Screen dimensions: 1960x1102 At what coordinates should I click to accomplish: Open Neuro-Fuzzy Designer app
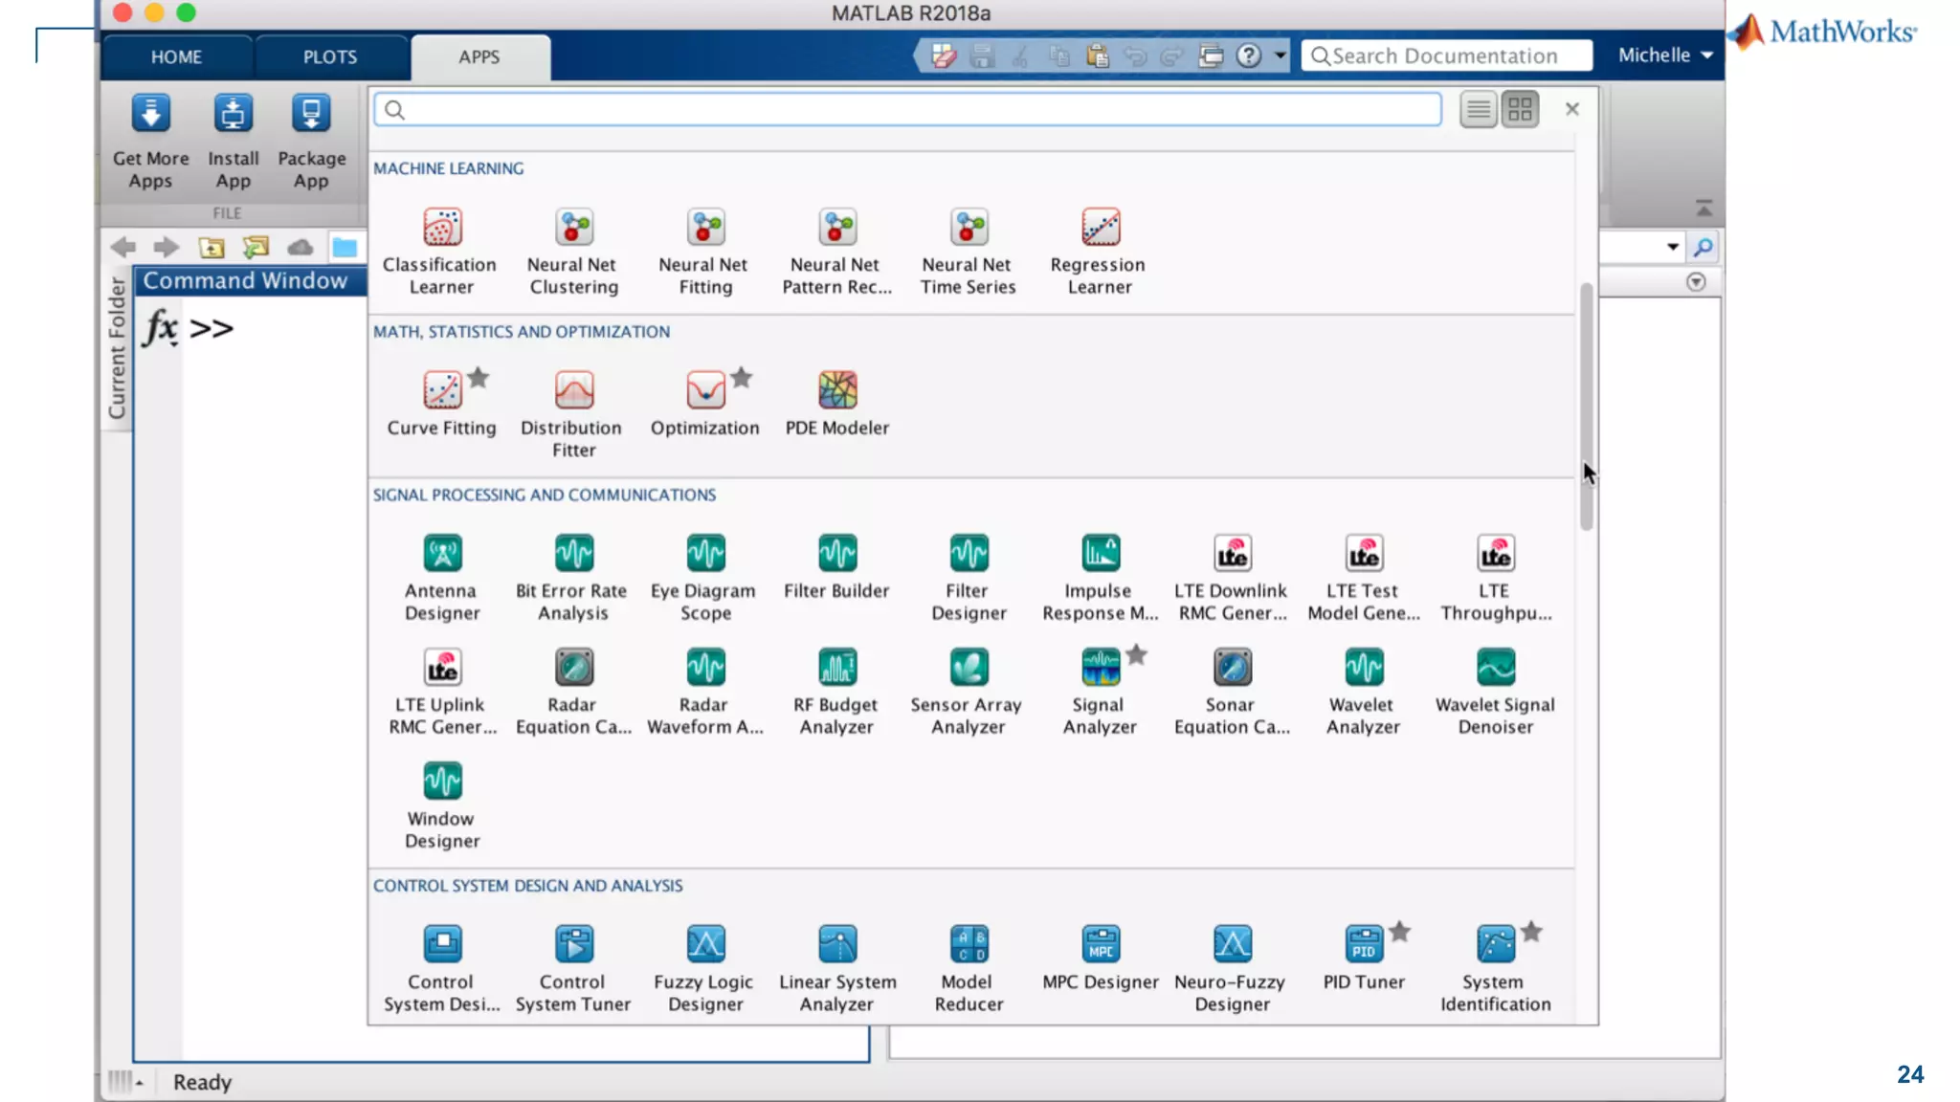click(1232, 968)
